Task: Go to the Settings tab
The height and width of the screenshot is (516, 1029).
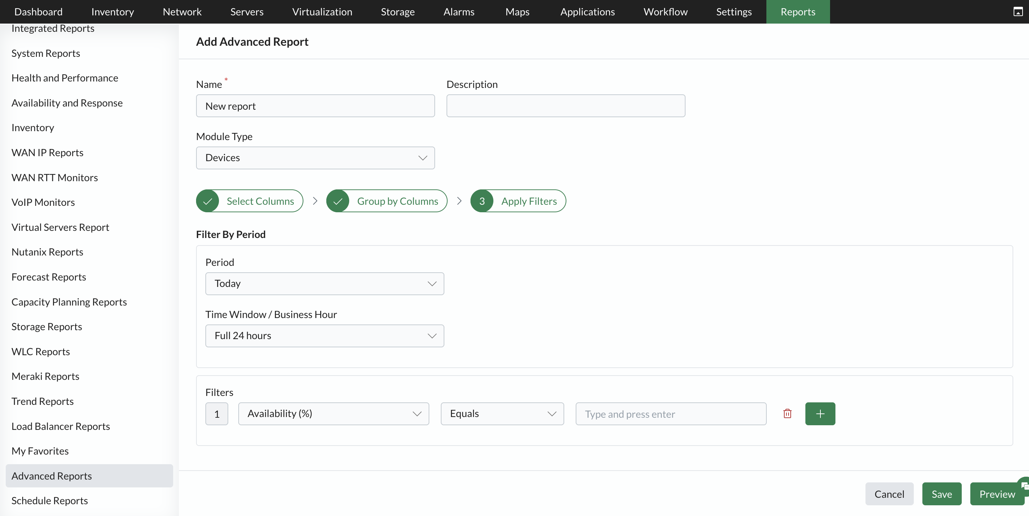Action: pos(734,11)
